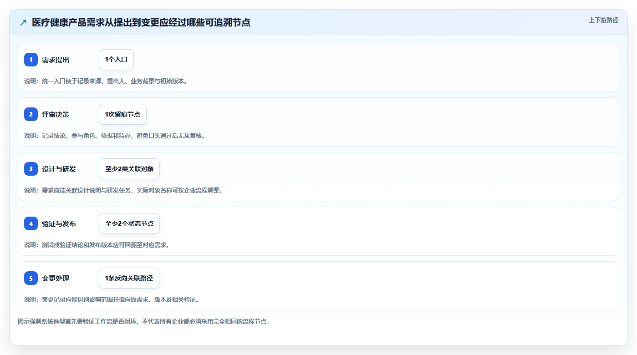Screen dimensions: 637x355
Task: Click the 至少2类关联对象 pill
Action: pyautogui.click(x=129, y=169)
